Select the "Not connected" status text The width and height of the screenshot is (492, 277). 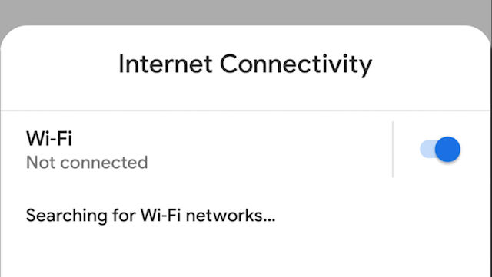87,163
